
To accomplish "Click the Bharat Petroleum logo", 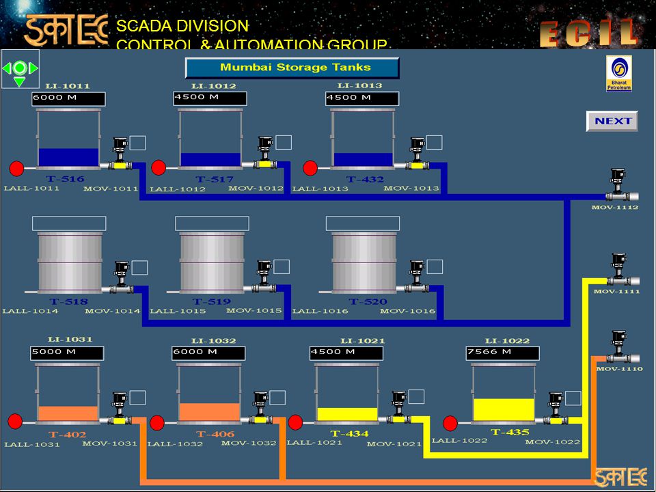I will pyautogui.click(x=619, y=74).
